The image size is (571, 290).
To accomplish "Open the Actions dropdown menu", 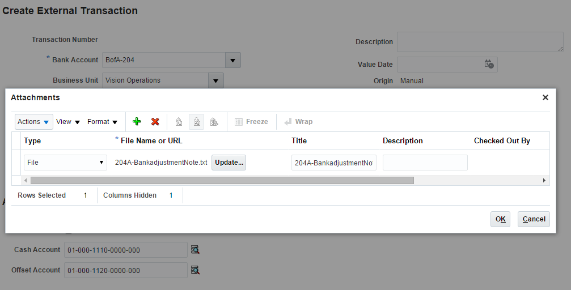I will pyautogui.click(x=33, y=122).
